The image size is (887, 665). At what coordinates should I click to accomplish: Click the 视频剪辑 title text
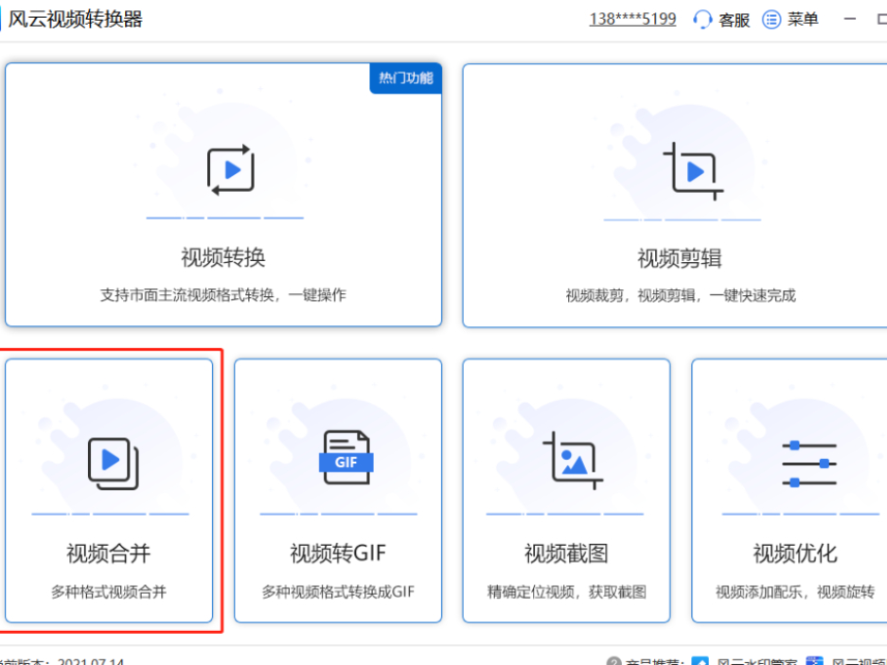[x=680, y=258]
